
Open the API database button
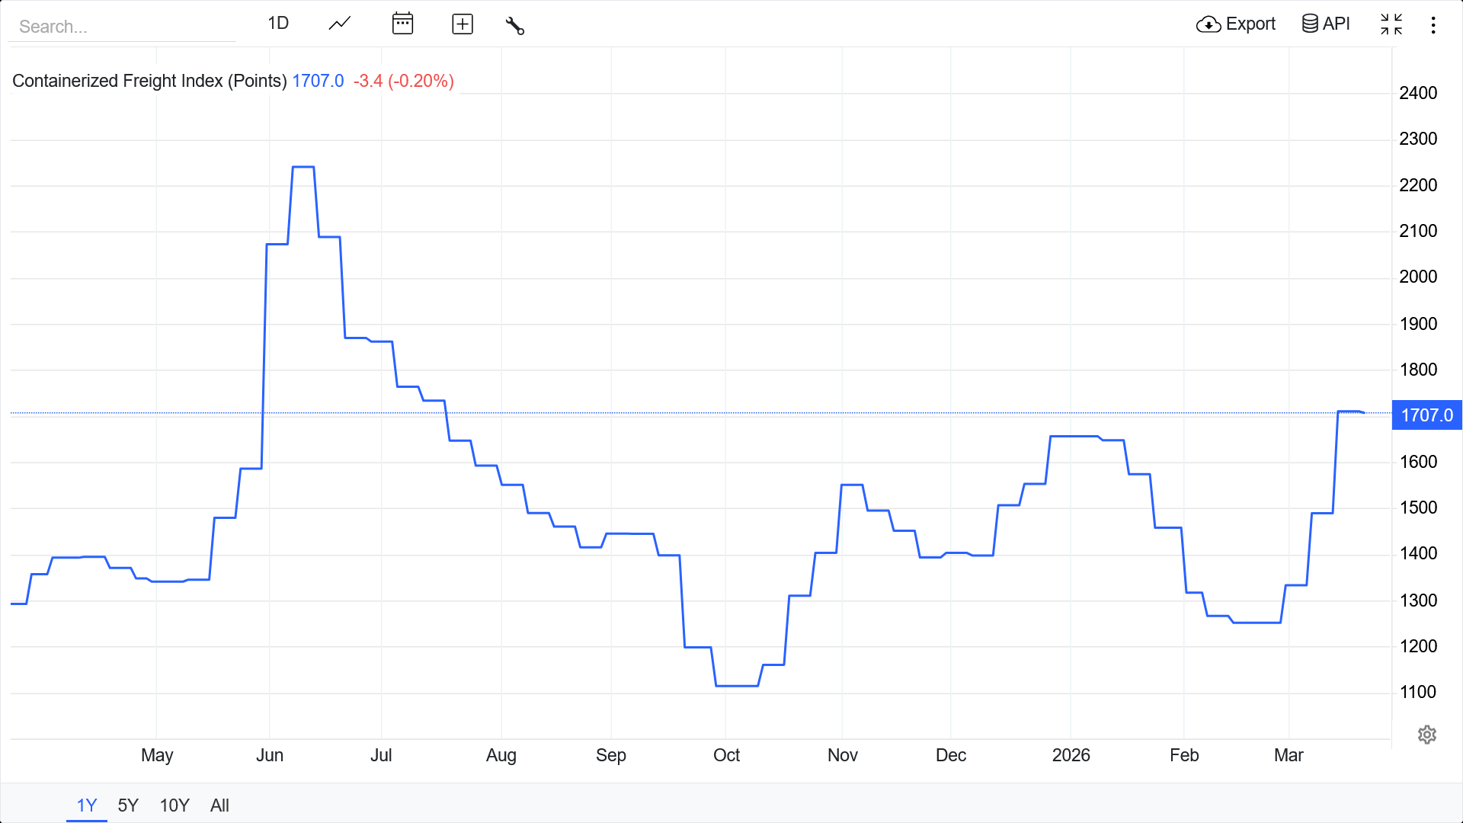click(x=1326, y=24)
